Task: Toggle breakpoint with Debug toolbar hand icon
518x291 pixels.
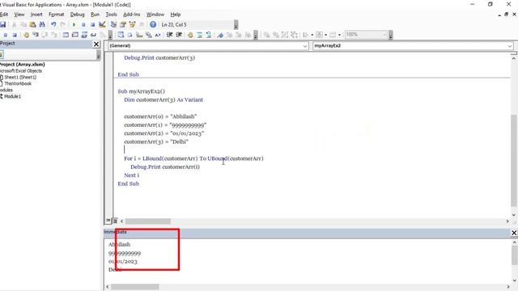Action: pyautogui.click(x=26, y=35)
